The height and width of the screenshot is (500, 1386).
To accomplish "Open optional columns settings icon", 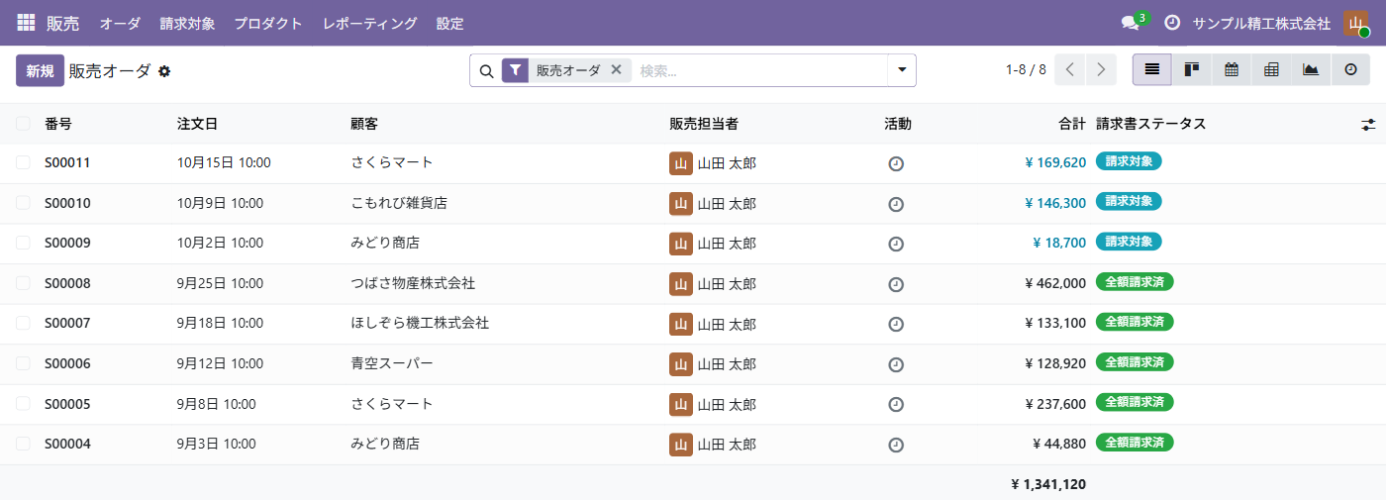I will coord(1368,125).
